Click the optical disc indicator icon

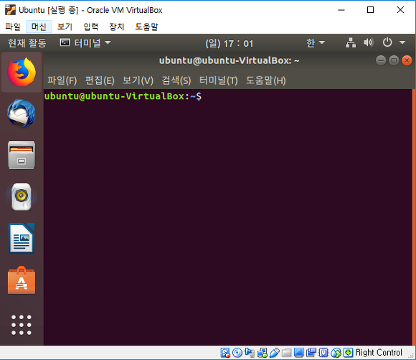[x=237, y=353]
